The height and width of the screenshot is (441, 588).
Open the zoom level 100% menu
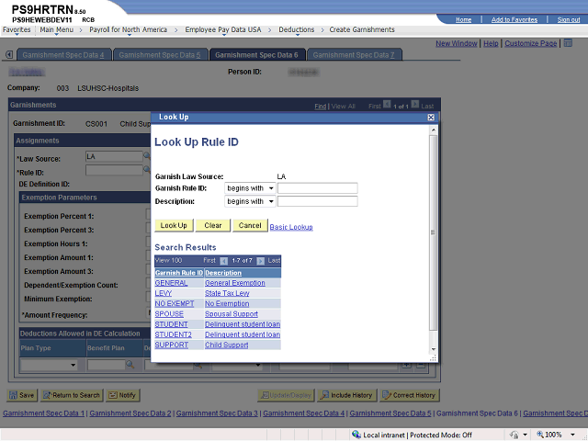(572, 435)
